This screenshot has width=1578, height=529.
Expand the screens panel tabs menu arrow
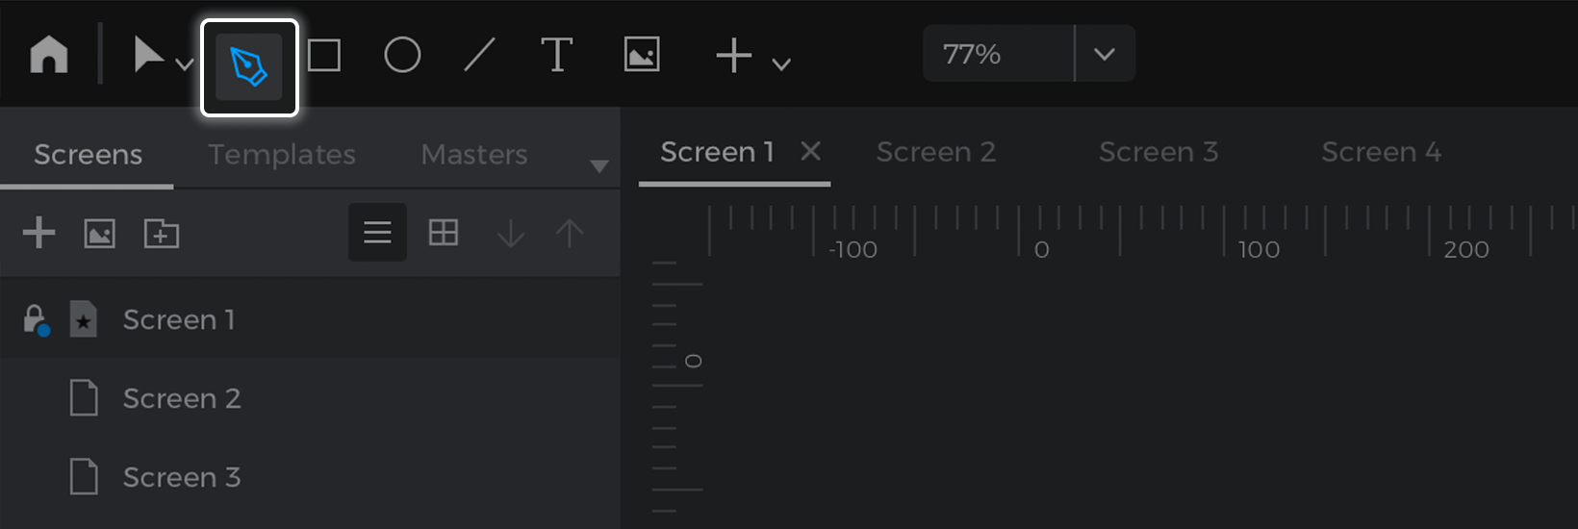(x=599, y=166)
